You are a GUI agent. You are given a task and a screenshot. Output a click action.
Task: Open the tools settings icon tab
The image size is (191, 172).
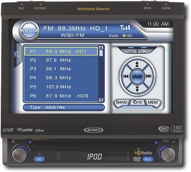[x=144, y=51]
